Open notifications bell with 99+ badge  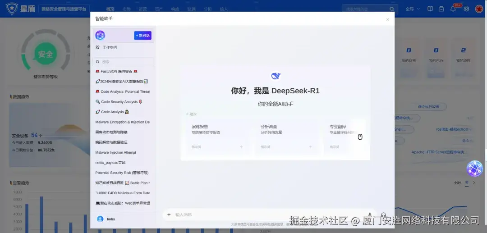[x=453, y=9]
